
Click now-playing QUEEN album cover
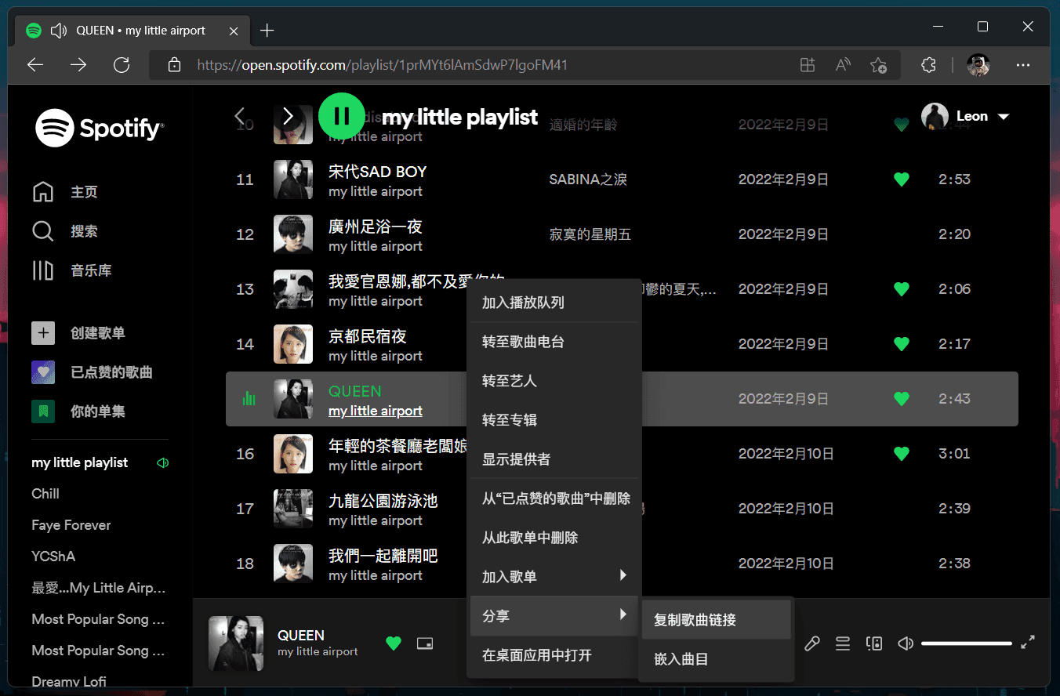tap(236, 643)
